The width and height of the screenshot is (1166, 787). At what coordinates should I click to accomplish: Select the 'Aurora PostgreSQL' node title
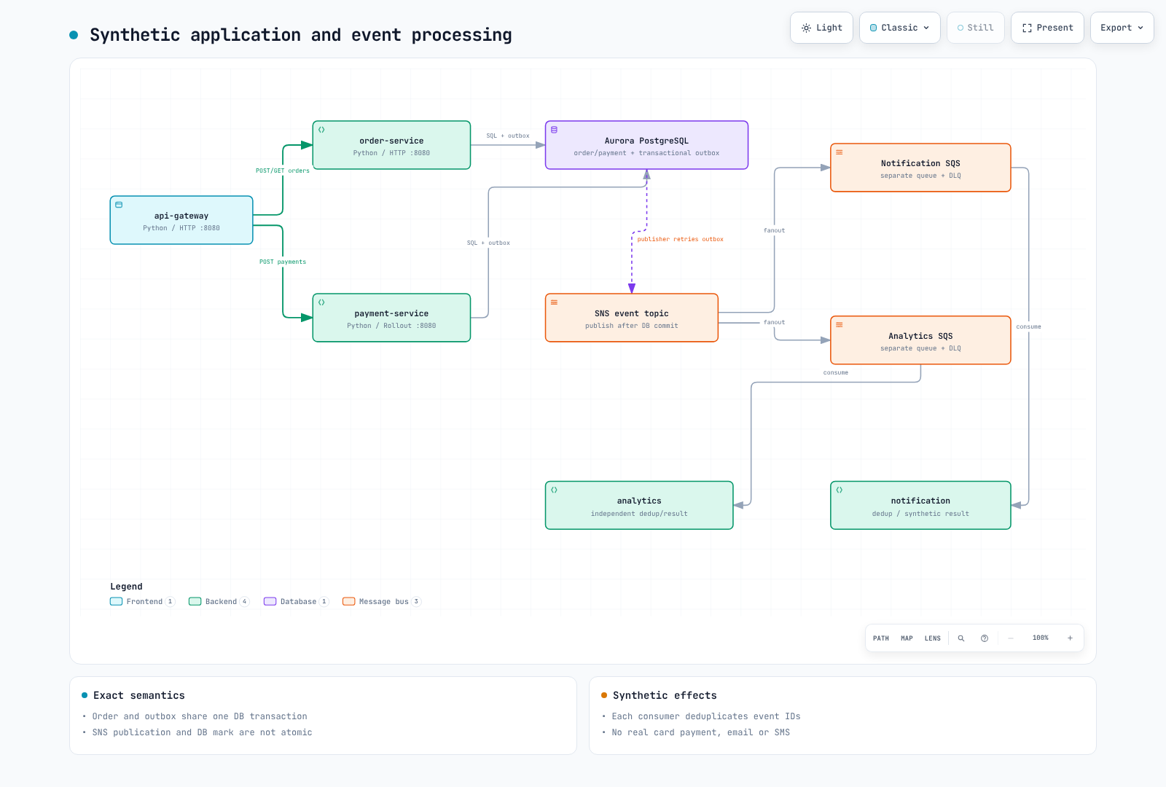point(646,141)
